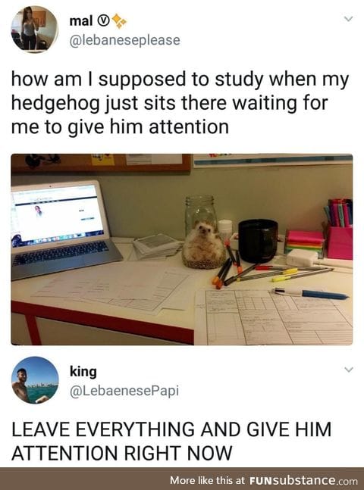
Task: Click the tweet text about studying
Action: [180, 103]
